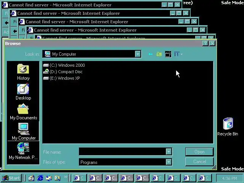Expand the Quick Launch overflow chevron

[66, 177]
